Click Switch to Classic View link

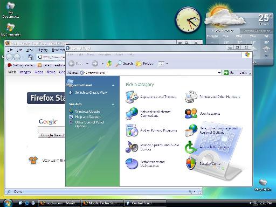coord(91,93)
